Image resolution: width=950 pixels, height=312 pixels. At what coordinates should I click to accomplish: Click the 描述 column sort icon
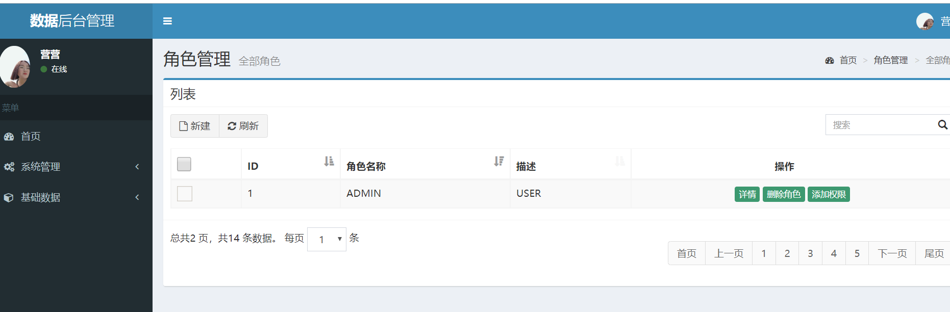(x=620, y=162)
